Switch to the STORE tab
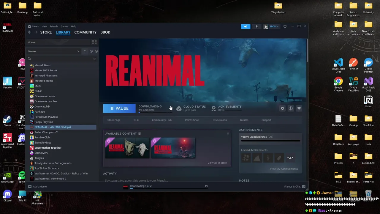 [x=46, y=32]
